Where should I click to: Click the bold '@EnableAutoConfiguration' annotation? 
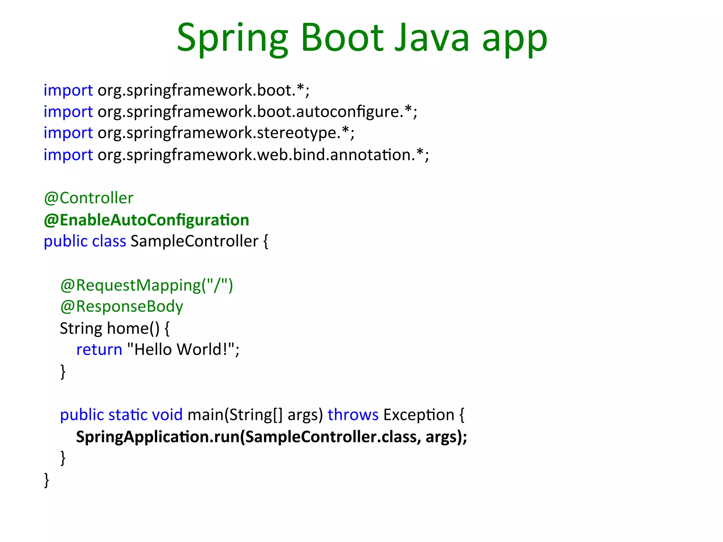click(147, 220)
